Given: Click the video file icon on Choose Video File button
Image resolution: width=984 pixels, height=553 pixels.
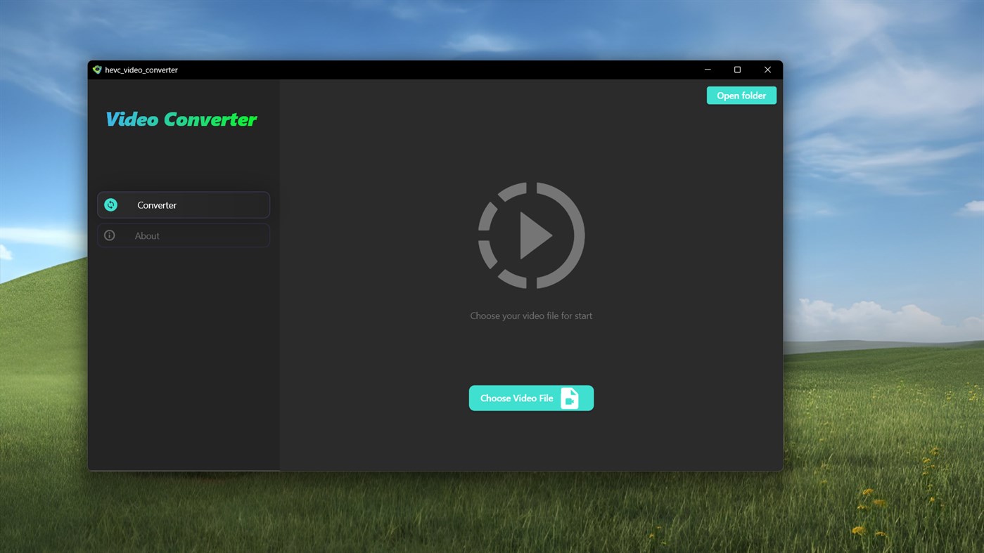Looking at the screenshot, I should pos(569,398).
